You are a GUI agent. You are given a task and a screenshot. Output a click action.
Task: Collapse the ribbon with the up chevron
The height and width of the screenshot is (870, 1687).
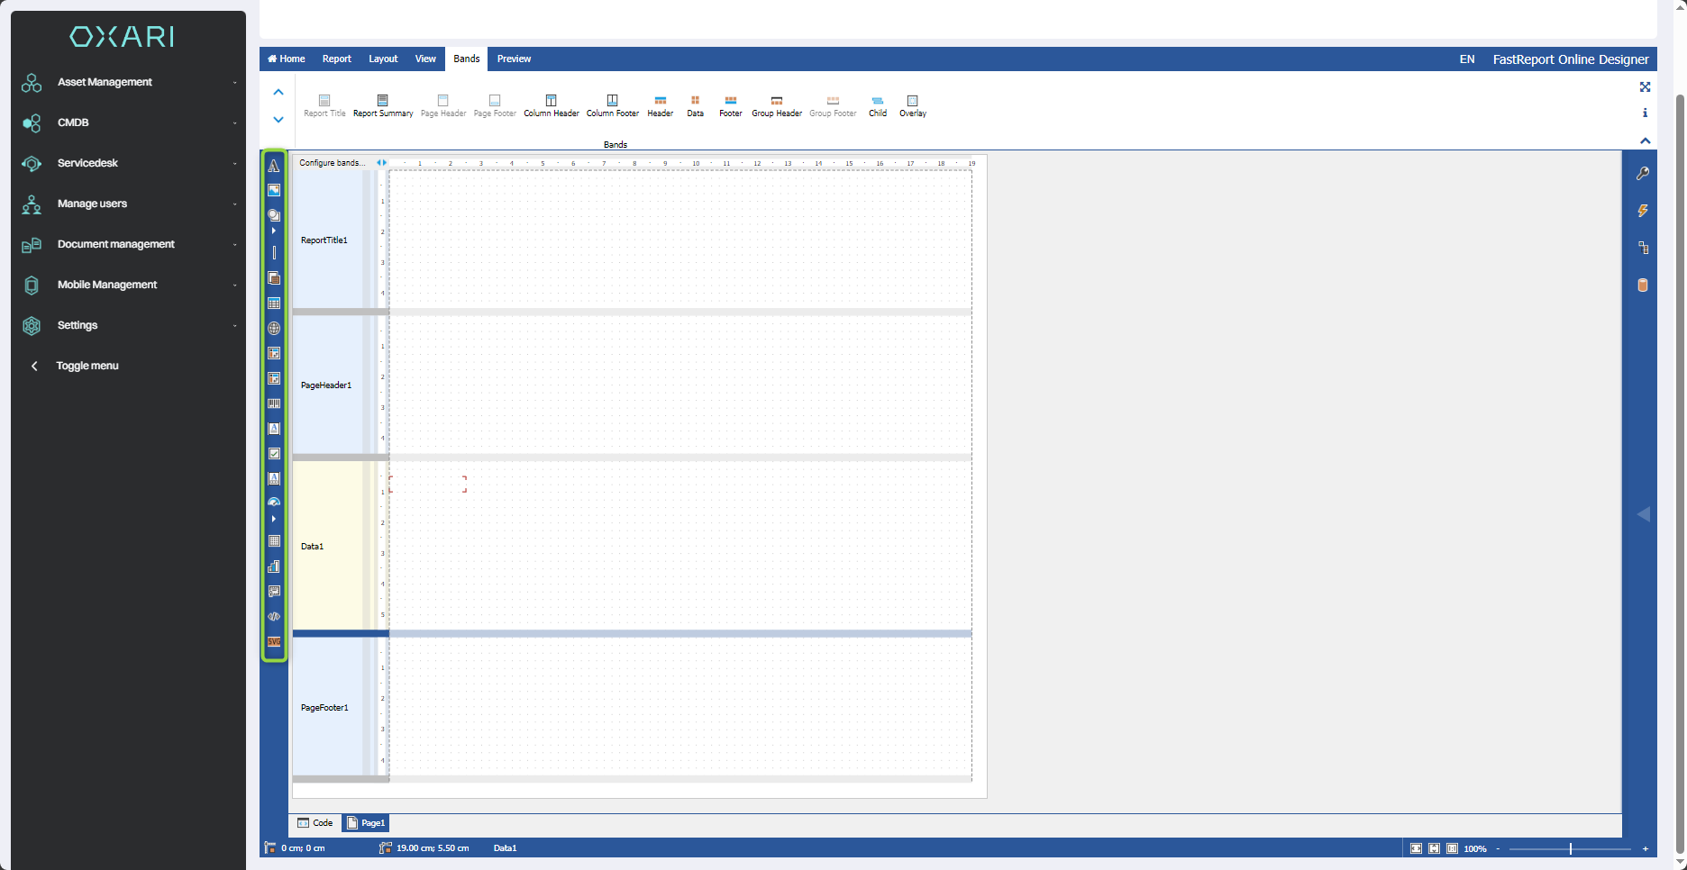[1645, 140]
